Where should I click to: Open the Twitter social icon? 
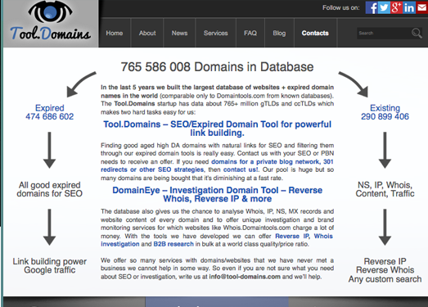384,7
